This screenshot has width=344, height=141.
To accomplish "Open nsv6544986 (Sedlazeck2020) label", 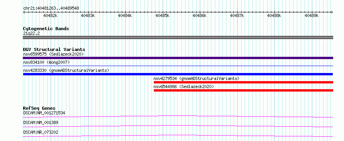I will (x=184, y=87).
